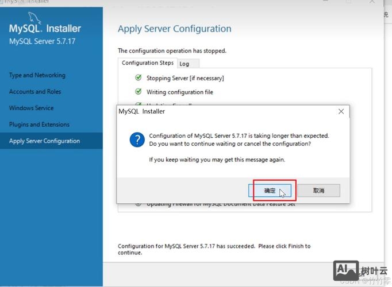Open Type and Networking in sidebar
This screenshot has width=392, height=287.
coord(37,75)
